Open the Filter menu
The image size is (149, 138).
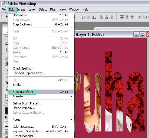pyautogui.click(x=53, y=9)
